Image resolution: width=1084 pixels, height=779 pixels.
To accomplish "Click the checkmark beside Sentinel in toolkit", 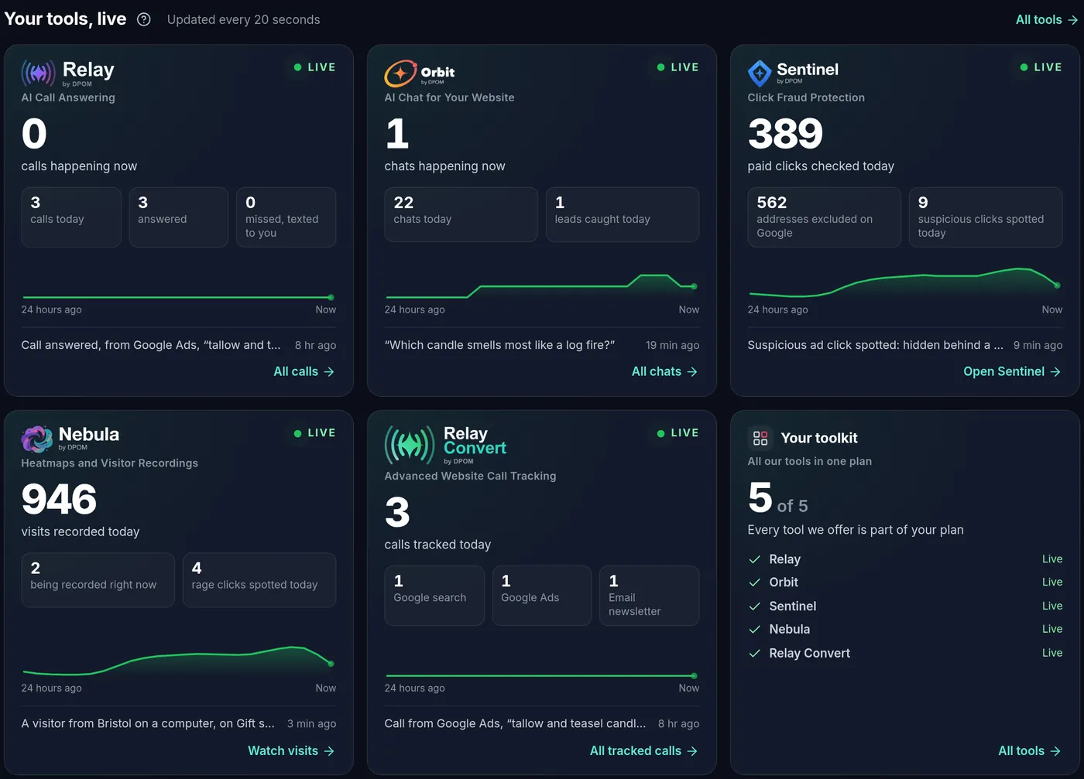I will coord(755,606).
